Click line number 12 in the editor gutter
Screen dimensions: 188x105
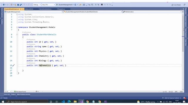pyautogui.click(x=11, y=51)
